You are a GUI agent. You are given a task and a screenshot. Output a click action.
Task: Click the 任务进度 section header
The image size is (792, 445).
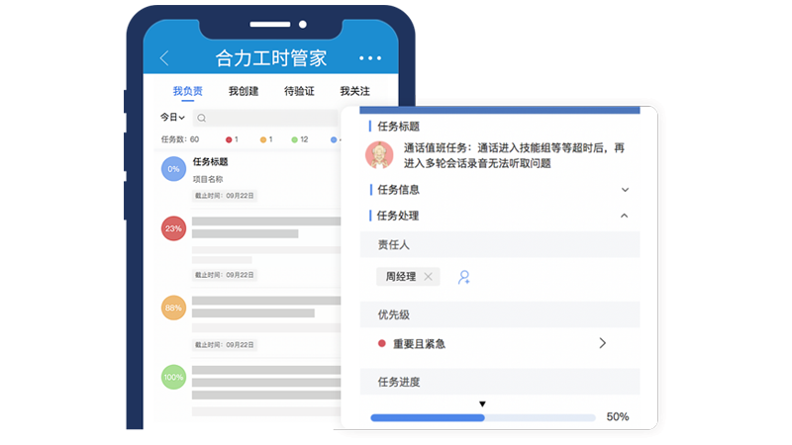click(x=500, y=382)
